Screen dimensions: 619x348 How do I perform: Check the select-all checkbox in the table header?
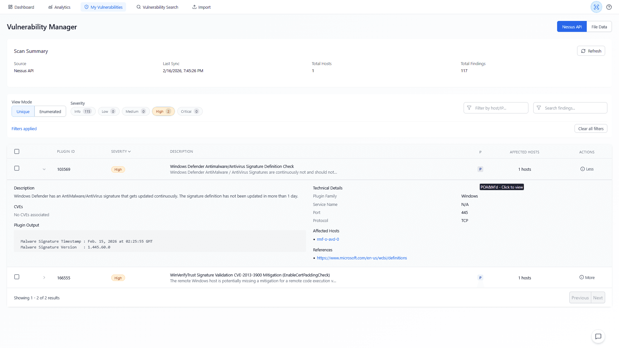click(17, 151)
